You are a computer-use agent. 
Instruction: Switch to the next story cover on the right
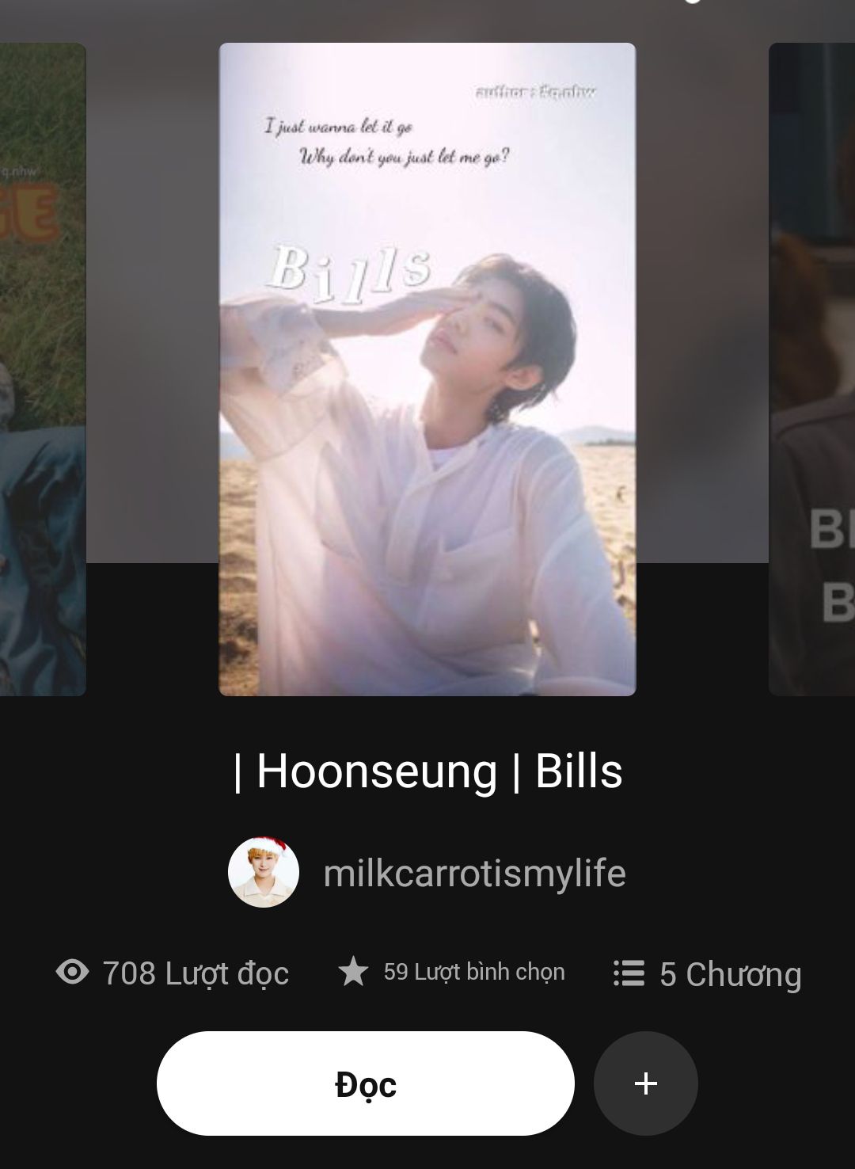point(812,369)
